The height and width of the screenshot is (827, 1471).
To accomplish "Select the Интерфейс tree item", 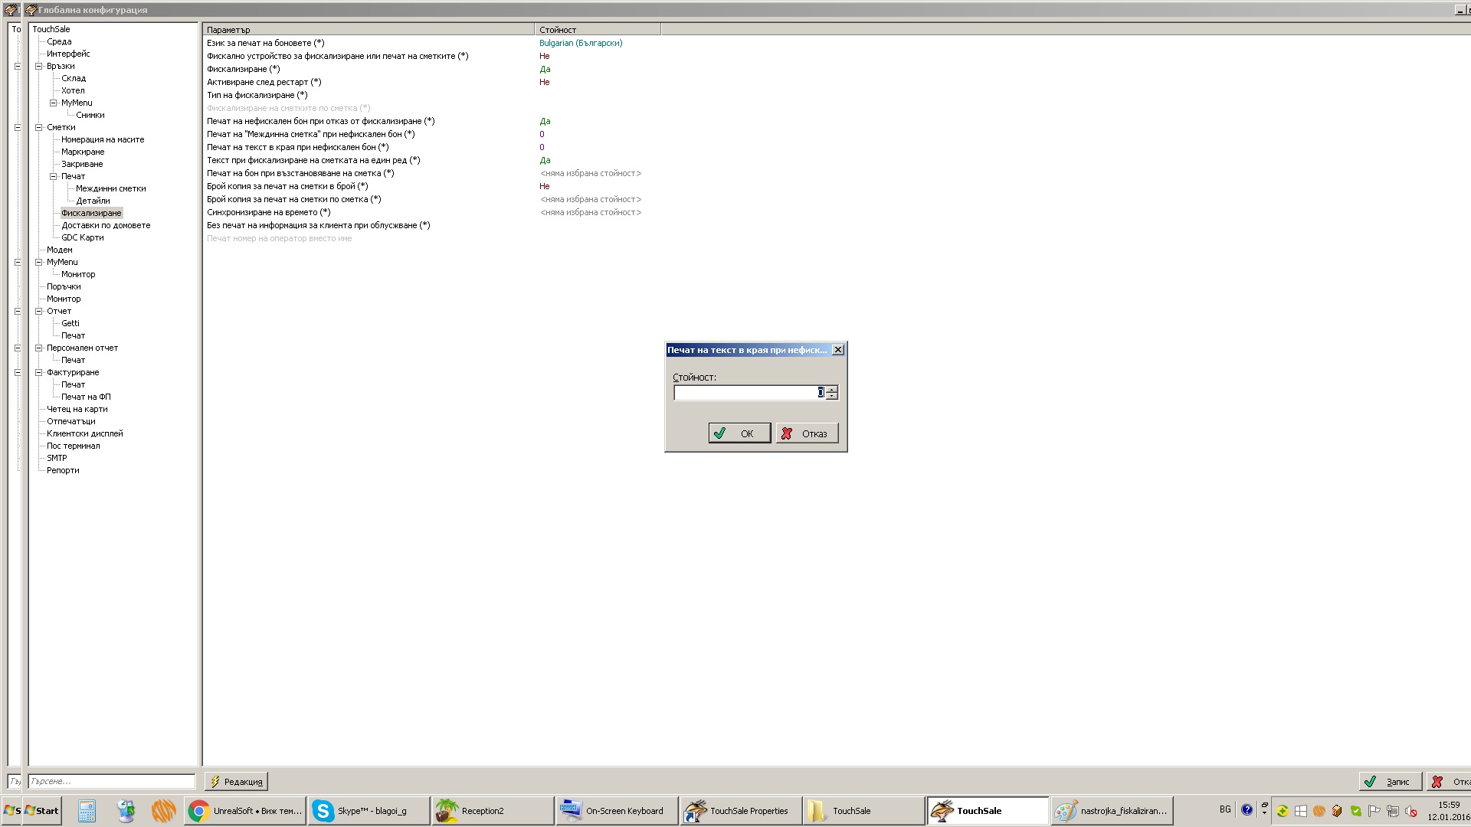I will click(x=68, y=54).
